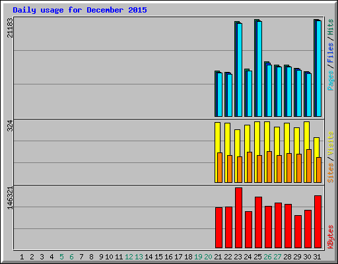Viewport: 338px width, 264px height.
Task: Click day 23 on the date axis
Action: [x=238, y=257]
